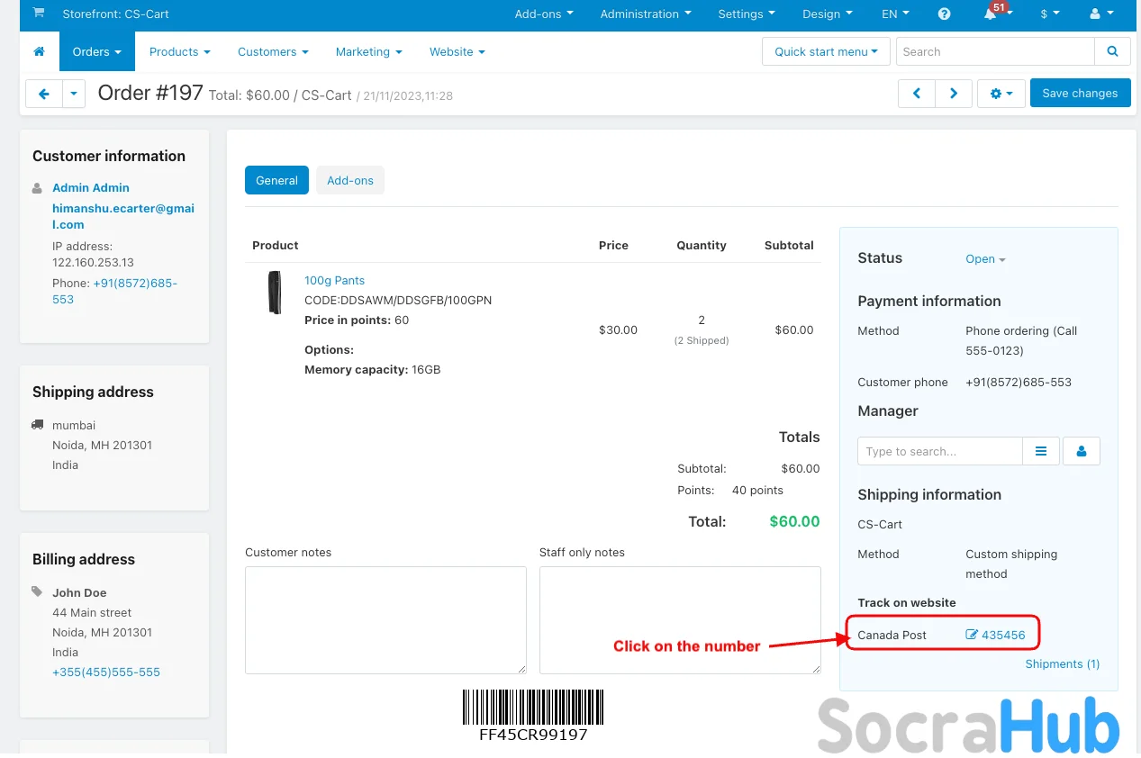Image resolution: width=1141 pixels, height=758 pixels.
Task: Click the Save changes button
Action: (x=1079, y=94)
